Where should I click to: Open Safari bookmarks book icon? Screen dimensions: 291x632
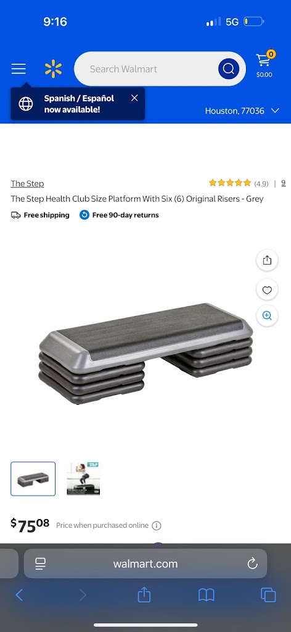pos(207,595)
